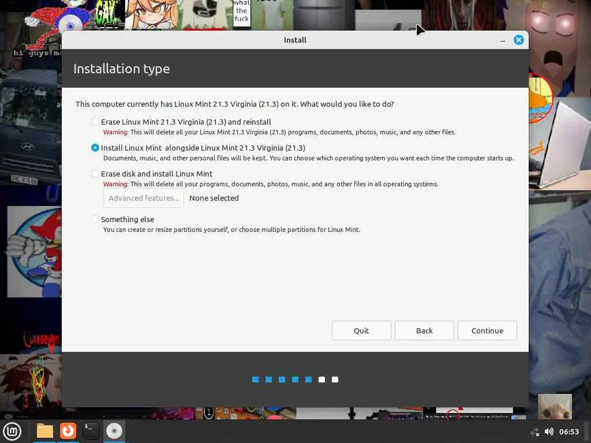Close the Install window
This screenshot has height=443, width=591.
519,40
